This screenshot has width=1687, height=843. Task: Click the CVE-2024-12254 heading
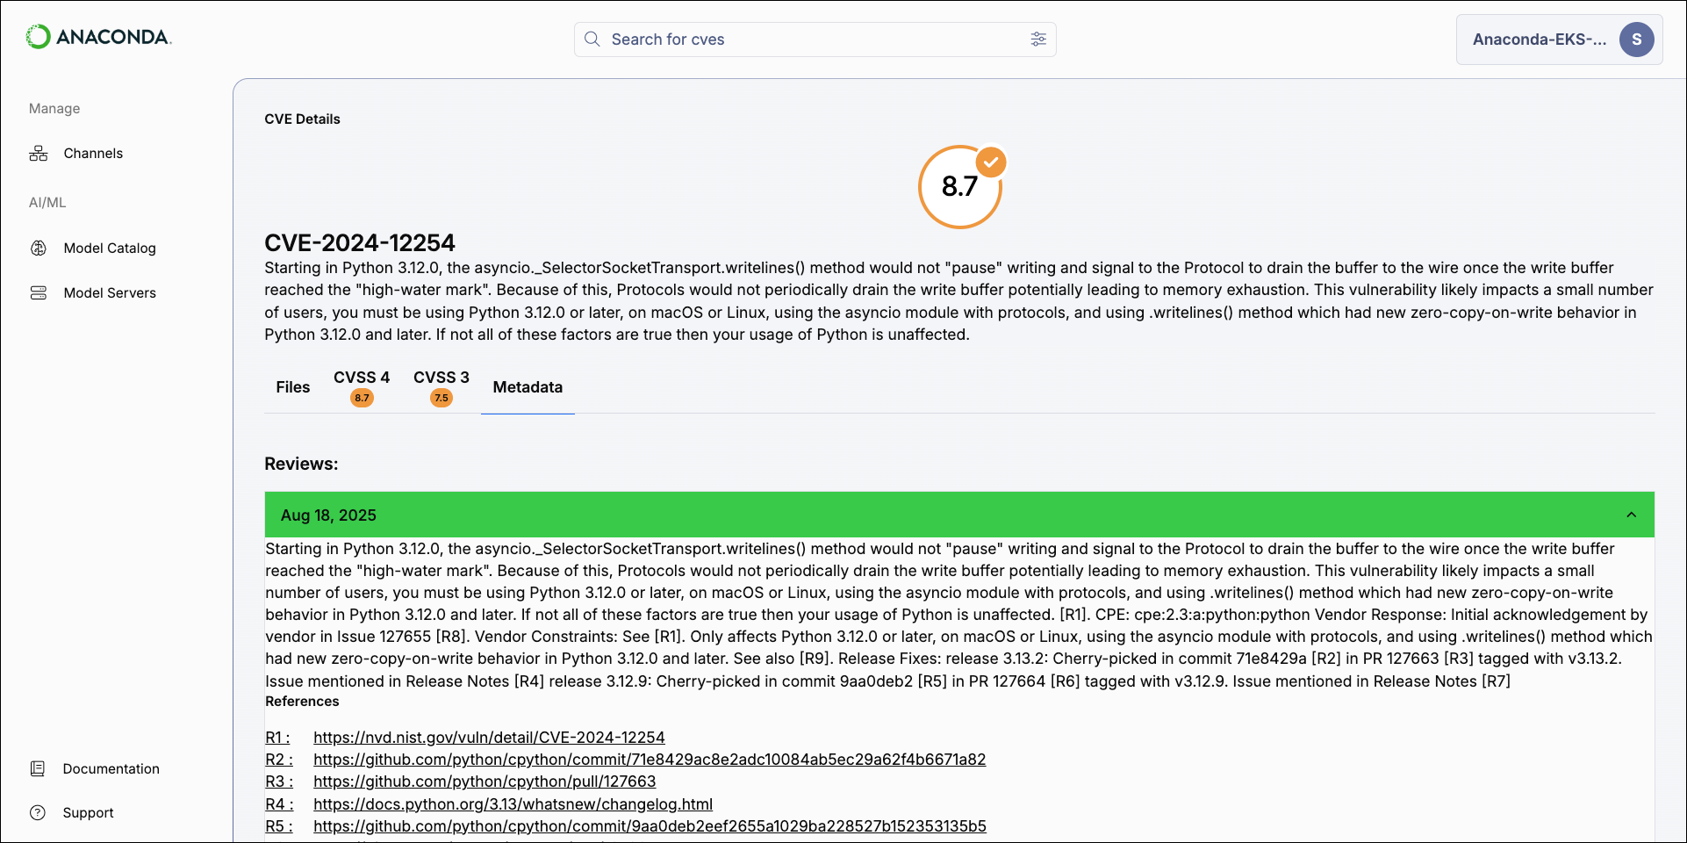click(360, 243)
